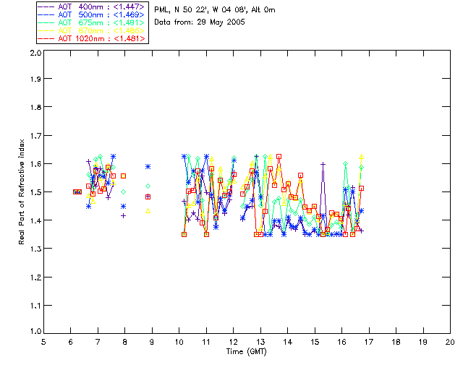Image resolution: width=463 pixels, height=370 pixels.
Task: Click the y-axis label 1.7
Action: (35, 136)
